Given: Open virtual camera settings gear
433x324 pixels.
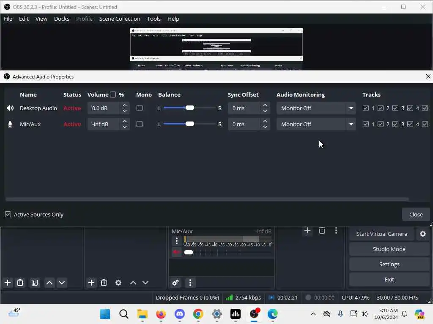Looking at the screenshot, I should coord(423,234).
